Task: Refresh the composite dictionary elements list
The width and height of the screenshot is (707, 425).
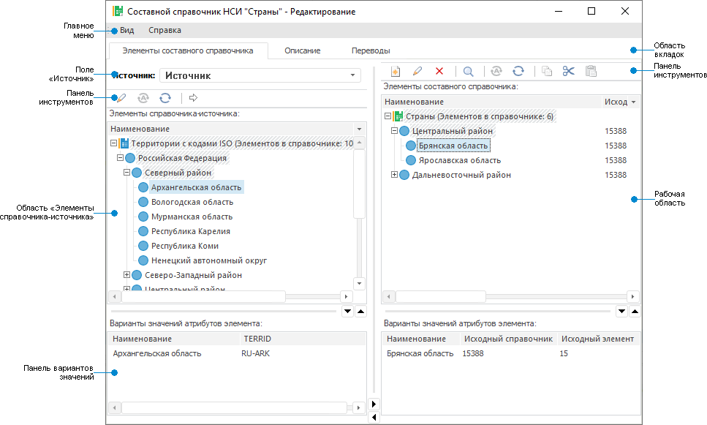Action: tap(518, 71)
